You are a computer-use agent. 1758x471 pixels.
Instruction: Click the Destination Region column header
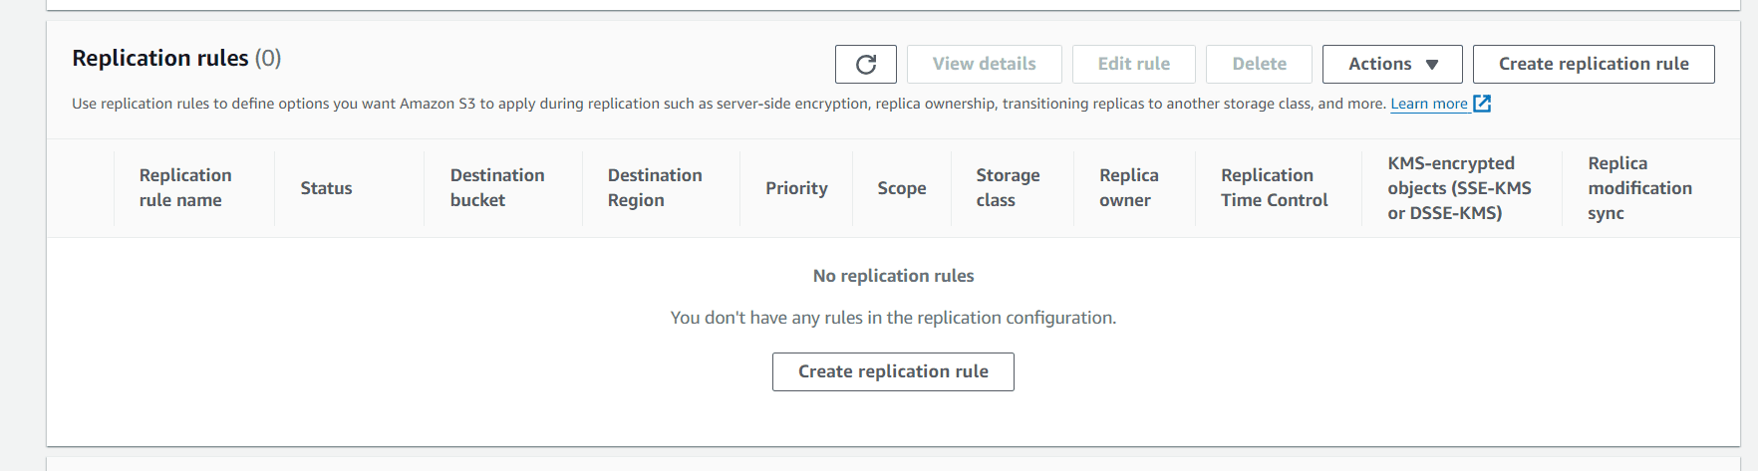(x=655, y=187)
